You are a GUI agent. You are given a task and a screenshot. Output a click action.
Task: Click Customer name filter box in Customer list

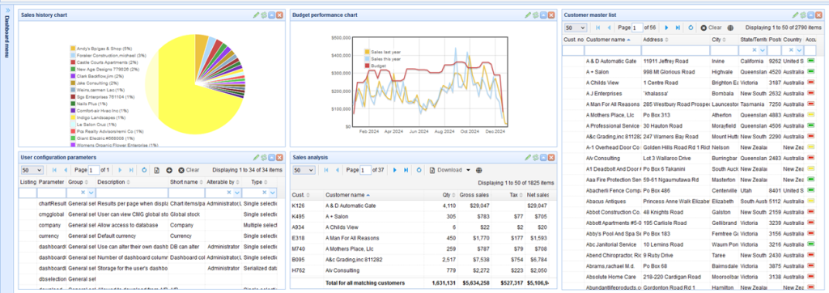click(613, 50)
